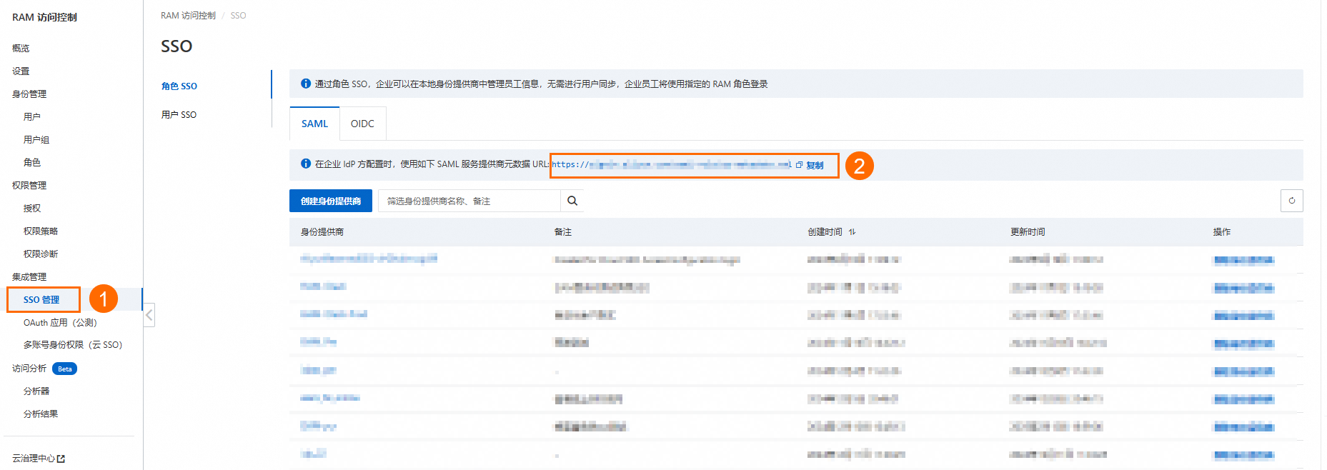Switch to the OIDC tab
Screen dimensions: 1327x470
(362, 124)
